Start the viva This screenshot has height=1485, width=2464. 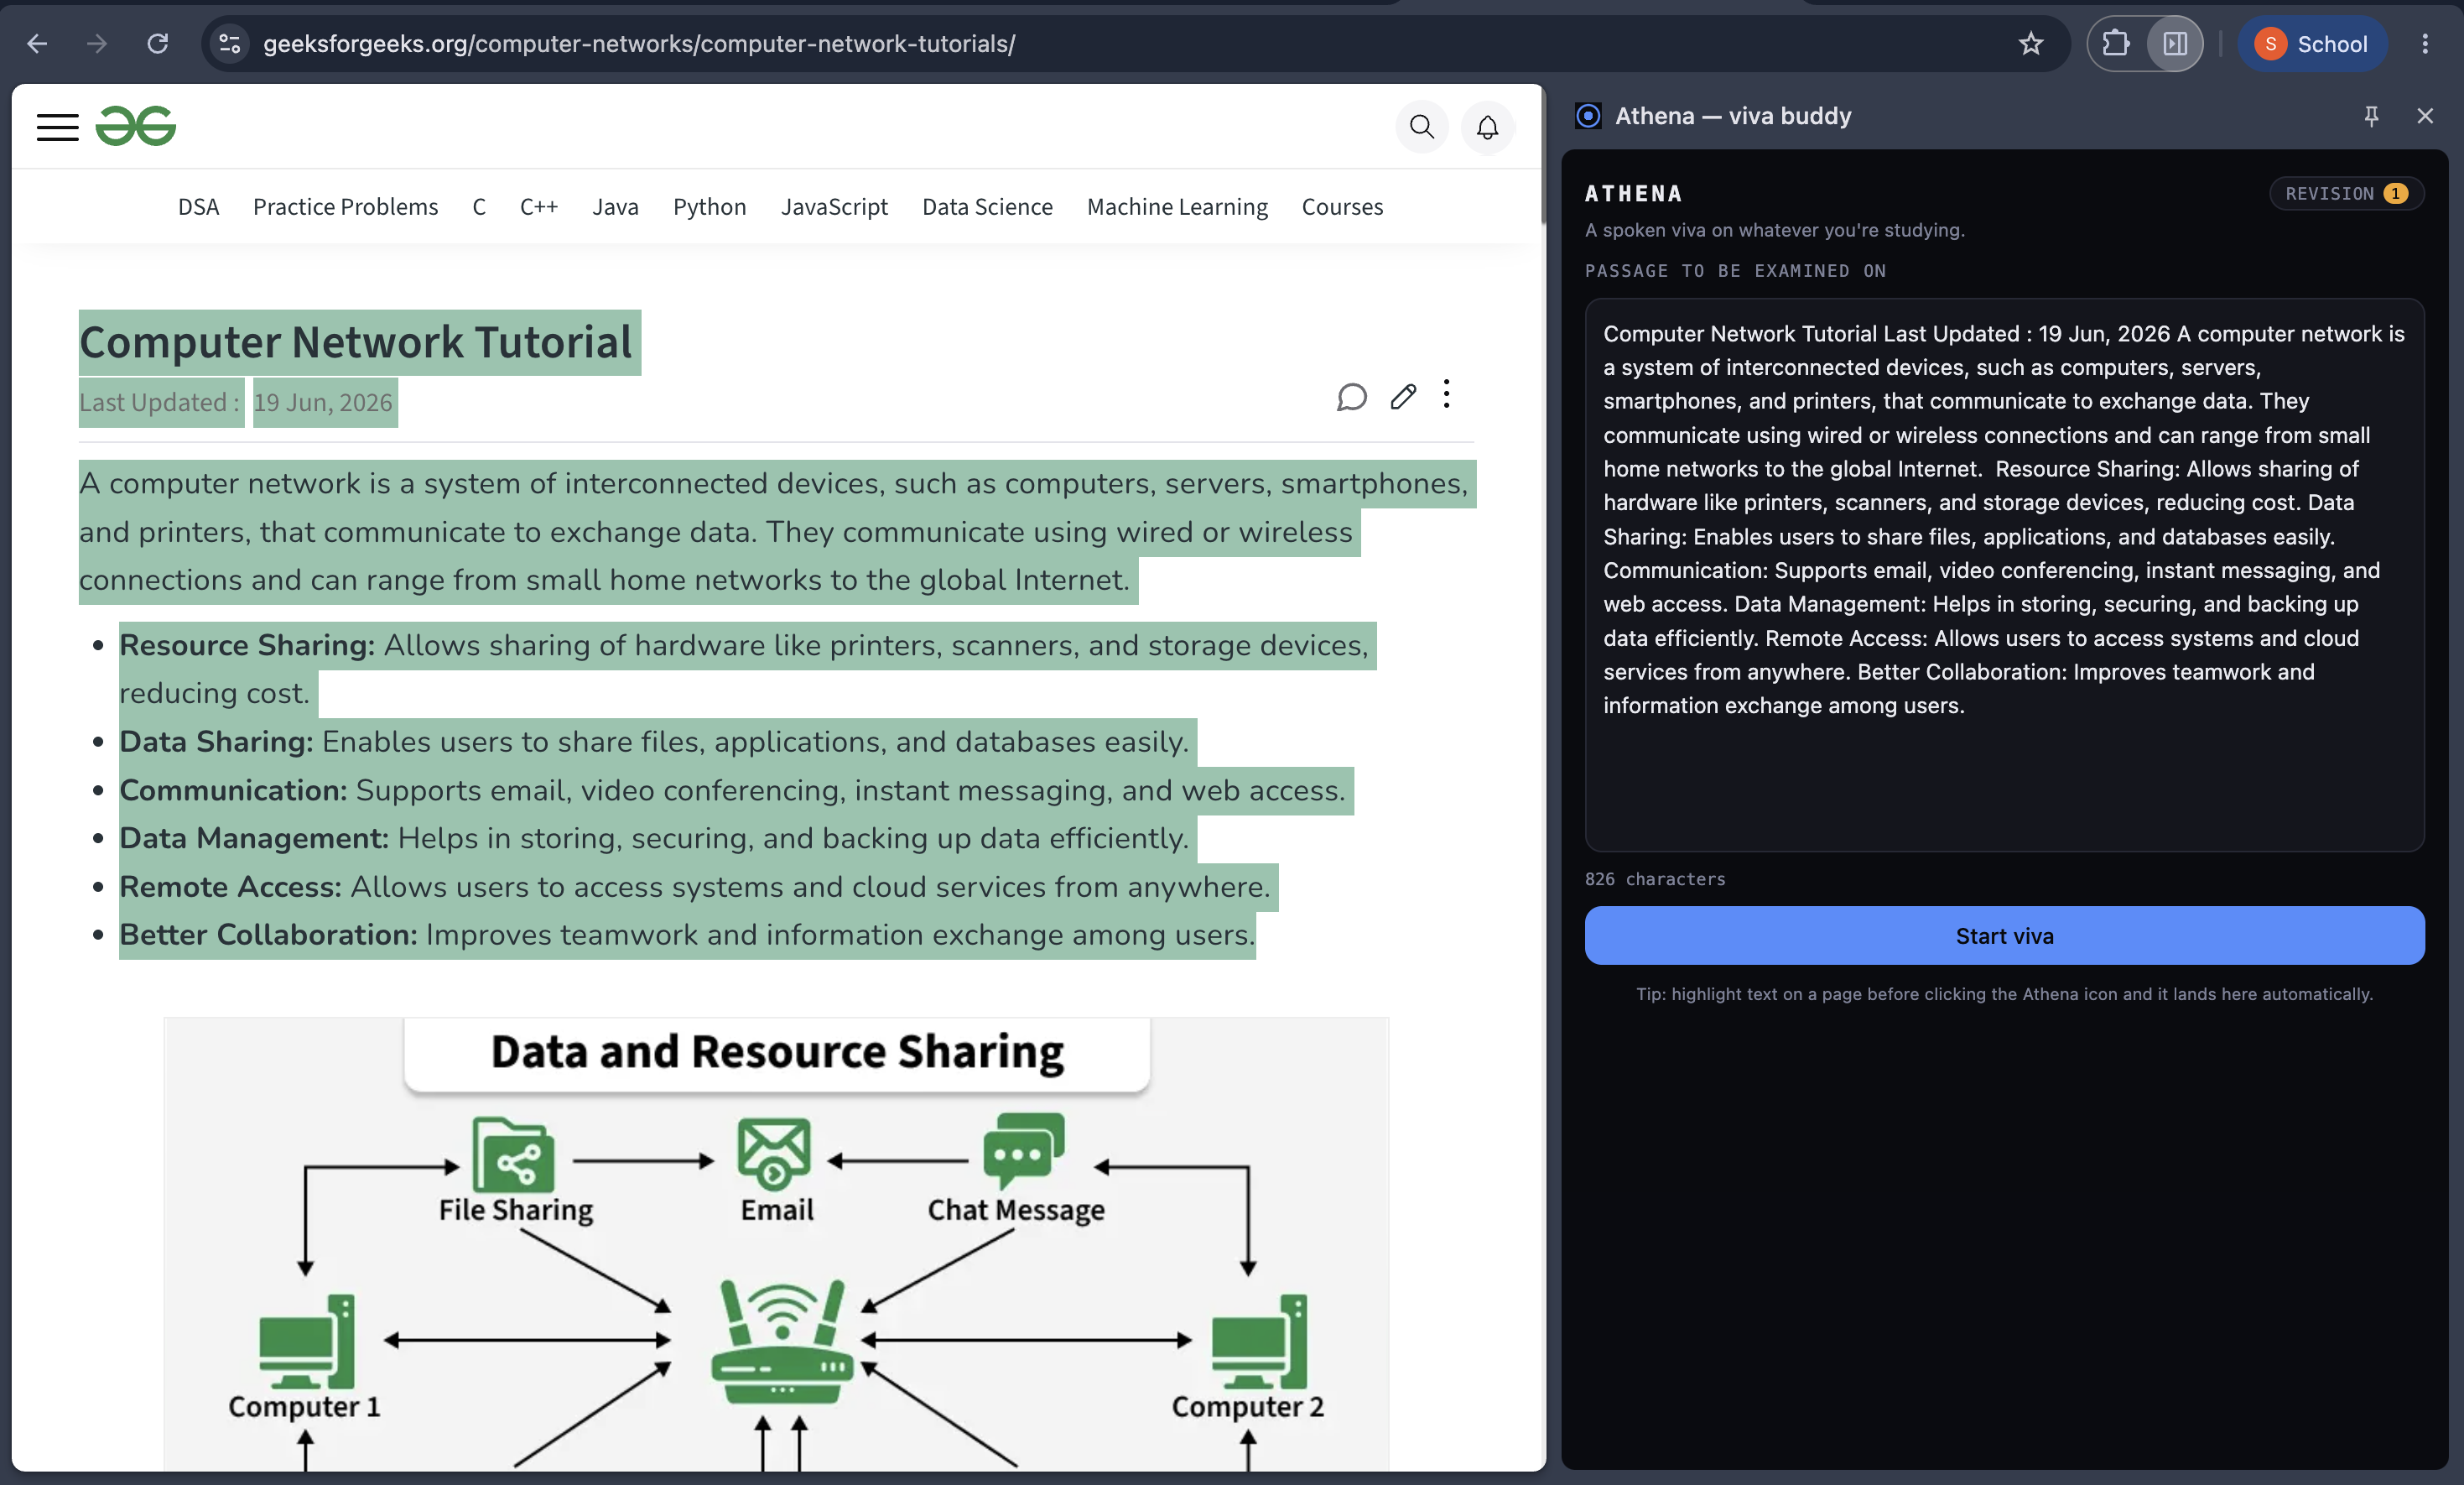[2004, 935]
